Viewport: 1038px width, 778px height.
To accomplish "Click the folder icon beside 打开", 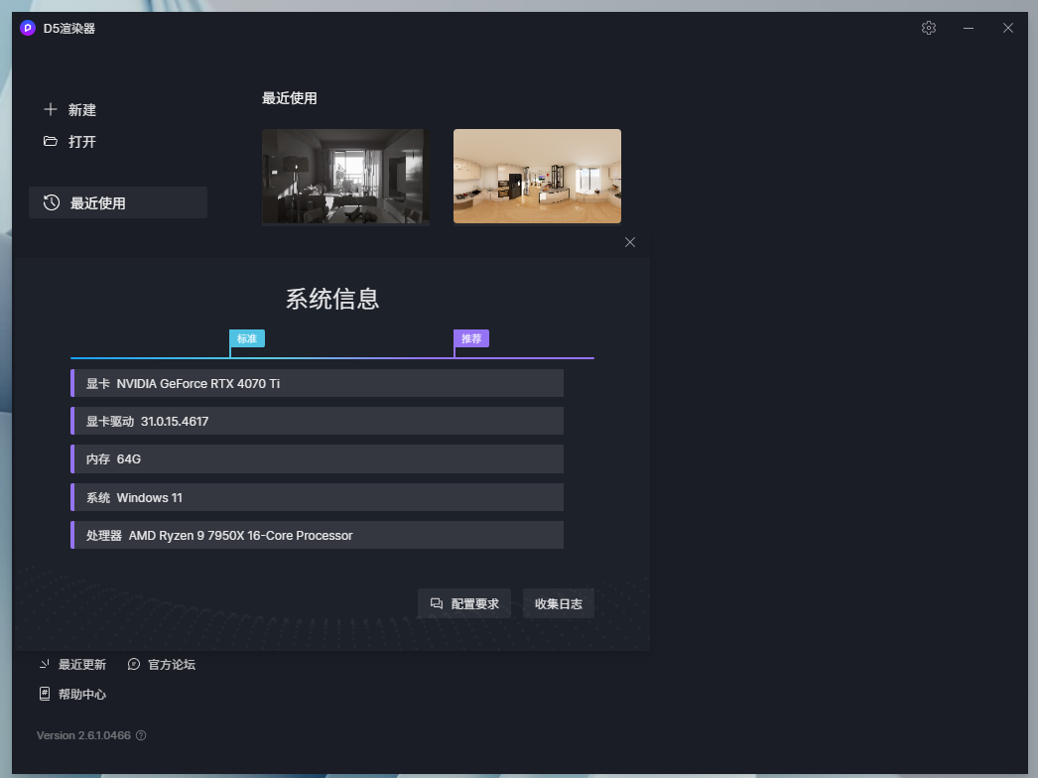I will tap(51, 142).
